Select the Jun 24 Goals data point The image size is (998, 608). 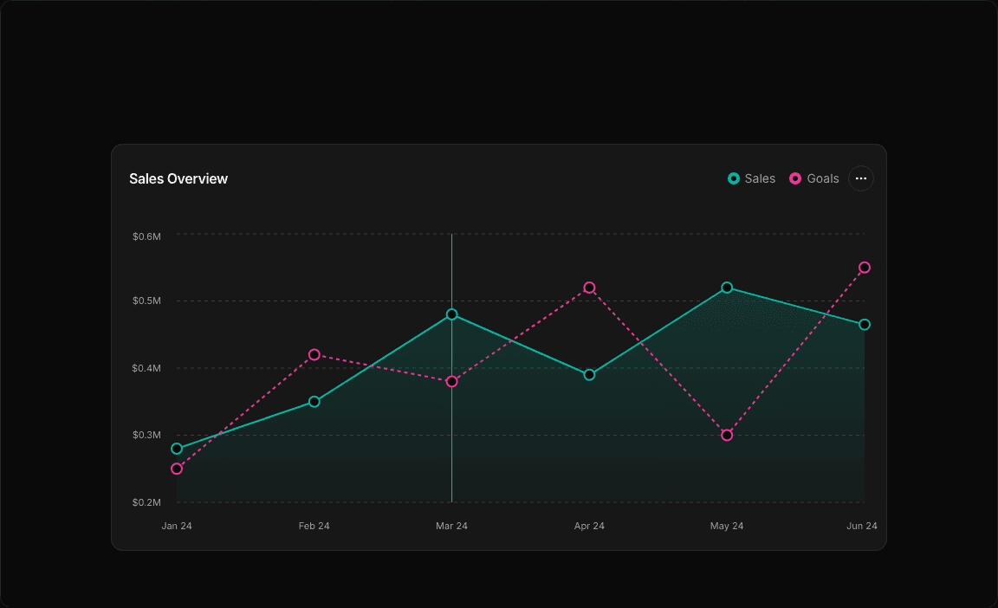(x=864, y=268)
